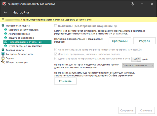Click the tools icon beside Общие параметры
This screenshot has width=157, height=116.
(3, 62)
